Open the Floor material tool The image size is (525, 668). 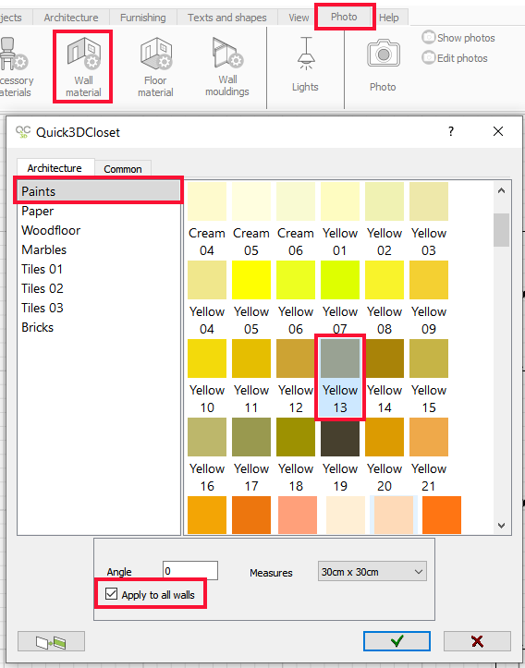point(155,67)
